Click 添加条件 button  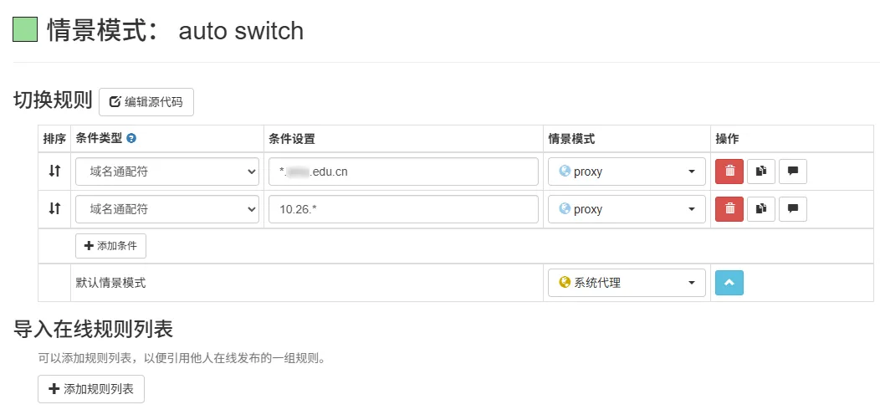coord(111,246)
